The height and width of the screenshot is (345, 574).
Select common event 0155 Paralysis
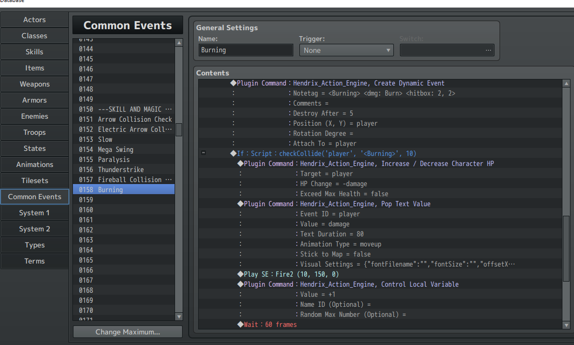(124, 159)
